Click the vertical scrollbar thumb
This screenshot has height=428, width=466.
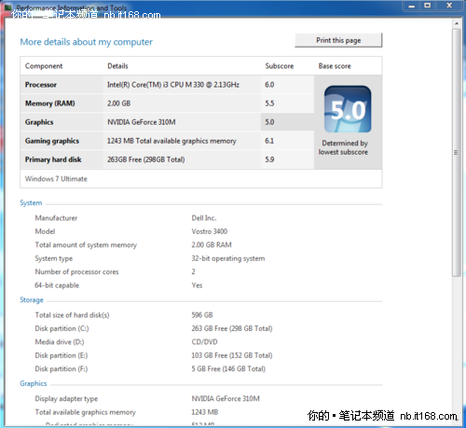pos(457,152)
